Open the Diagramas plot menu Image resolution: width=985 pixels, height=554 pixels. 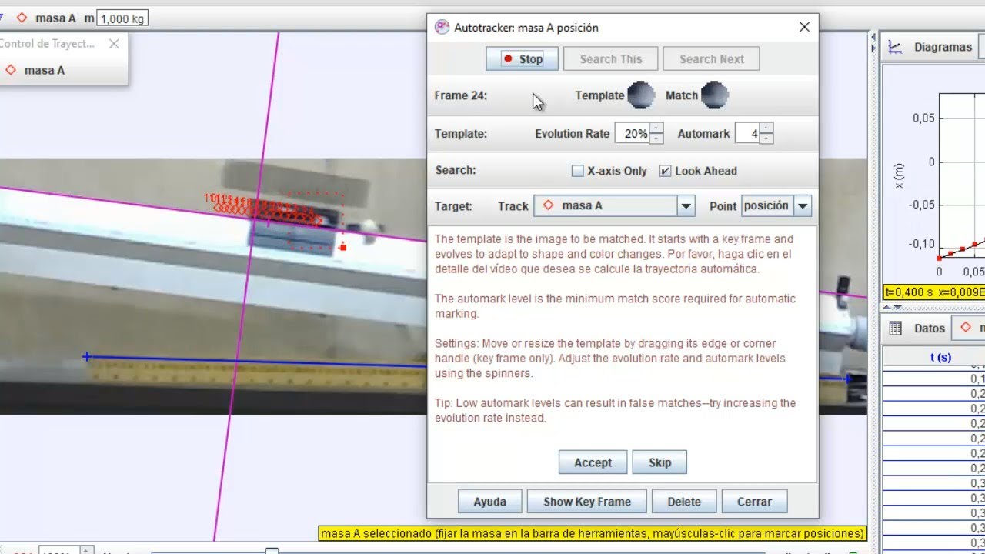pos(943,47)
